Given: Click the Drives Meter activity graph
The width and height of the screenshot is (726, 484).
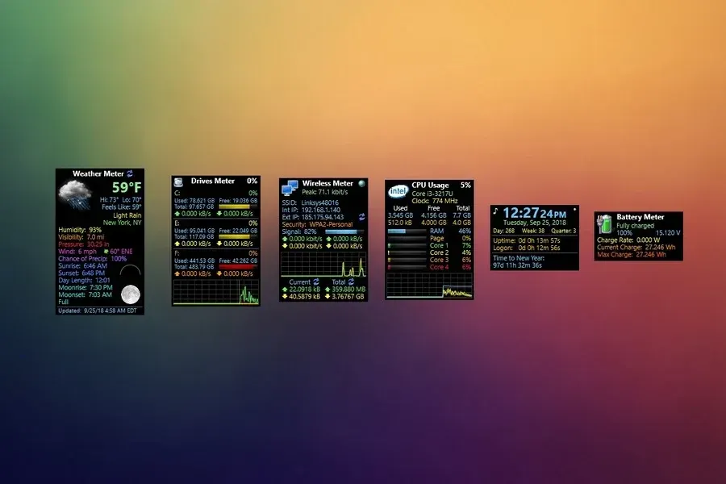Looking at the screenshot, I should tap(215, 292).
